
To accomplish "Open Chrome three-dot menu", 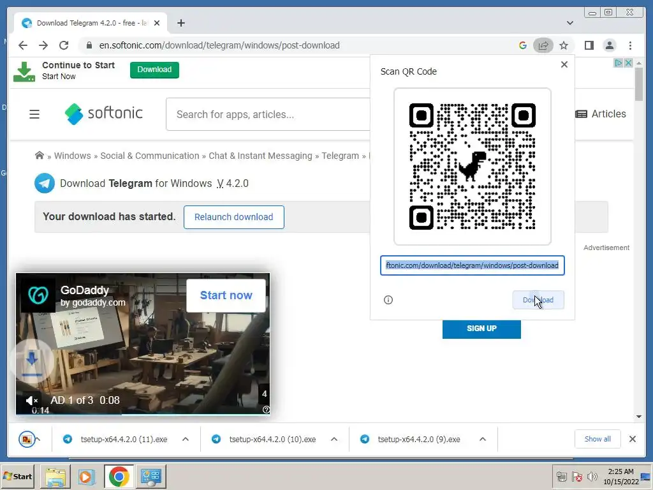I will point(630,45).
